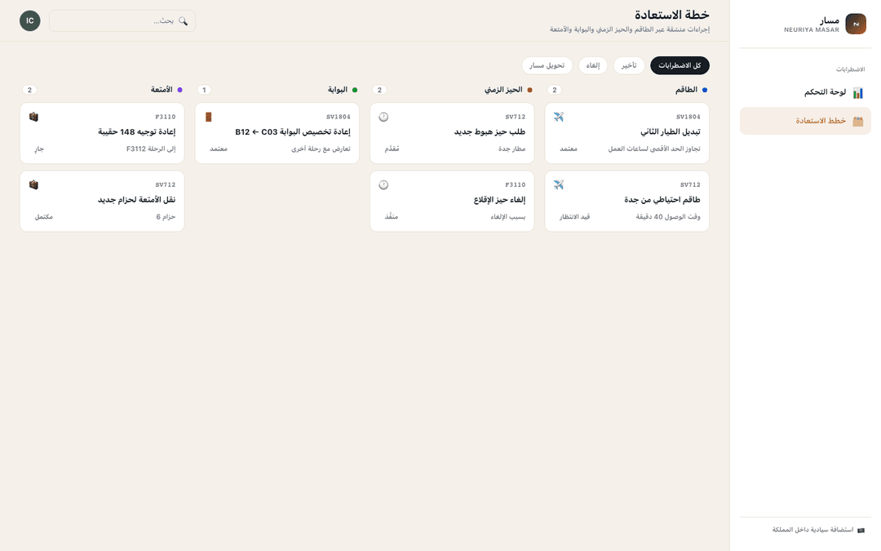The height and width of the screenshot is (551, 881).
Task: Click the plane icon on the تبديل الطيار الثاني card
Action: [559, 117]
